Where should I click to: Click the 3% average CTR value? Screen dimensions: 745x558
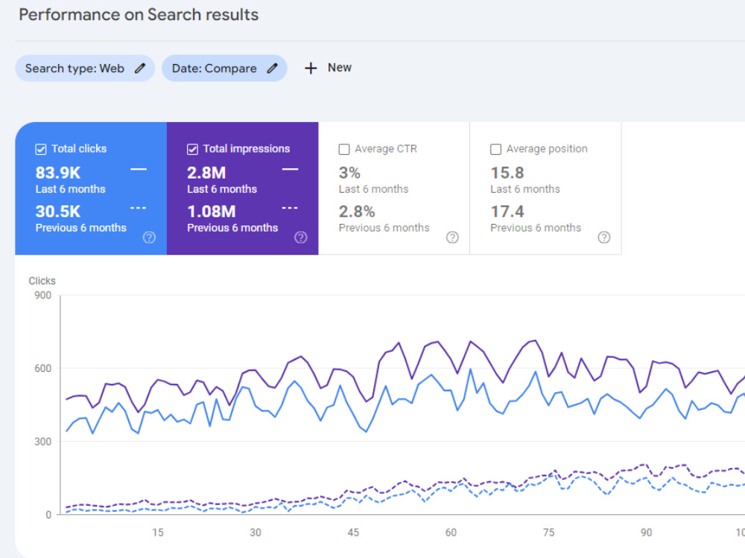(349, 173)
